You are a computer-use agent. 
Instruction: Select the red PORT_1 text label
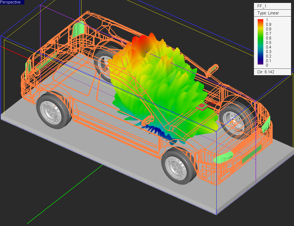[211, 103]
